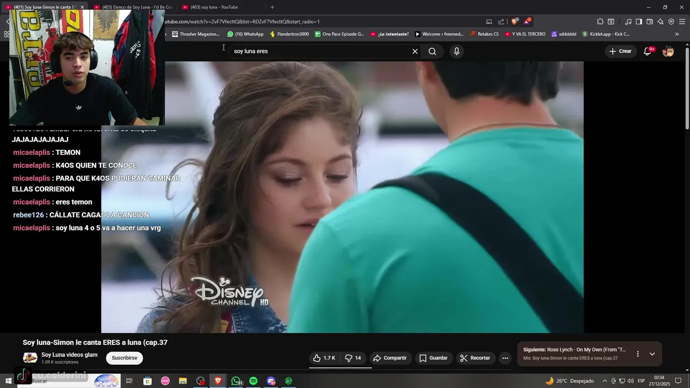Dislike the video with thumbs-down 14
This screenshot has height=388, width=690.
pyautogui.click(x=353, y=358)
